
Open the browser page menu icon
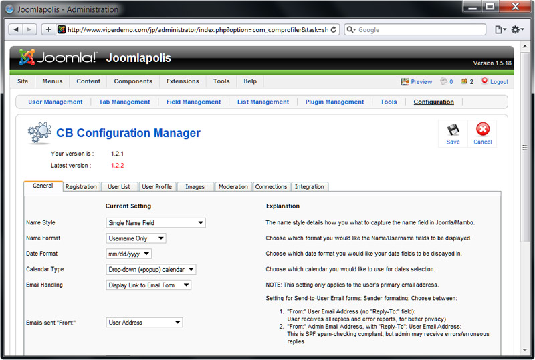click(500, 29)
